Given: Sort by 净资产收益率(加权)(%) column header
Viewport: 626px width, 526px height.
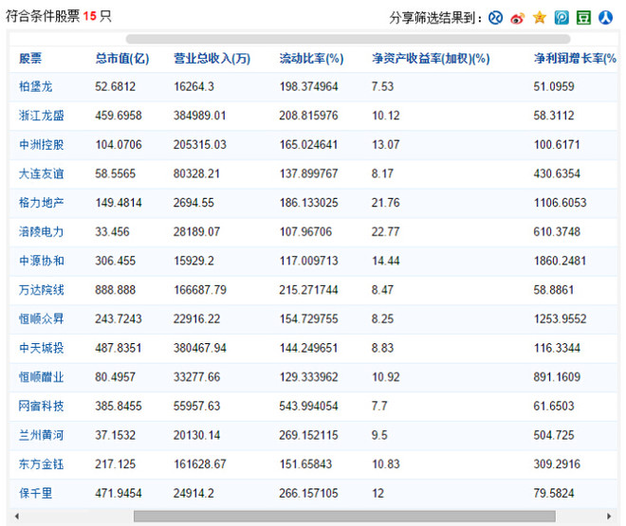Looking at the screenshot, I should (x=431, y=58).
